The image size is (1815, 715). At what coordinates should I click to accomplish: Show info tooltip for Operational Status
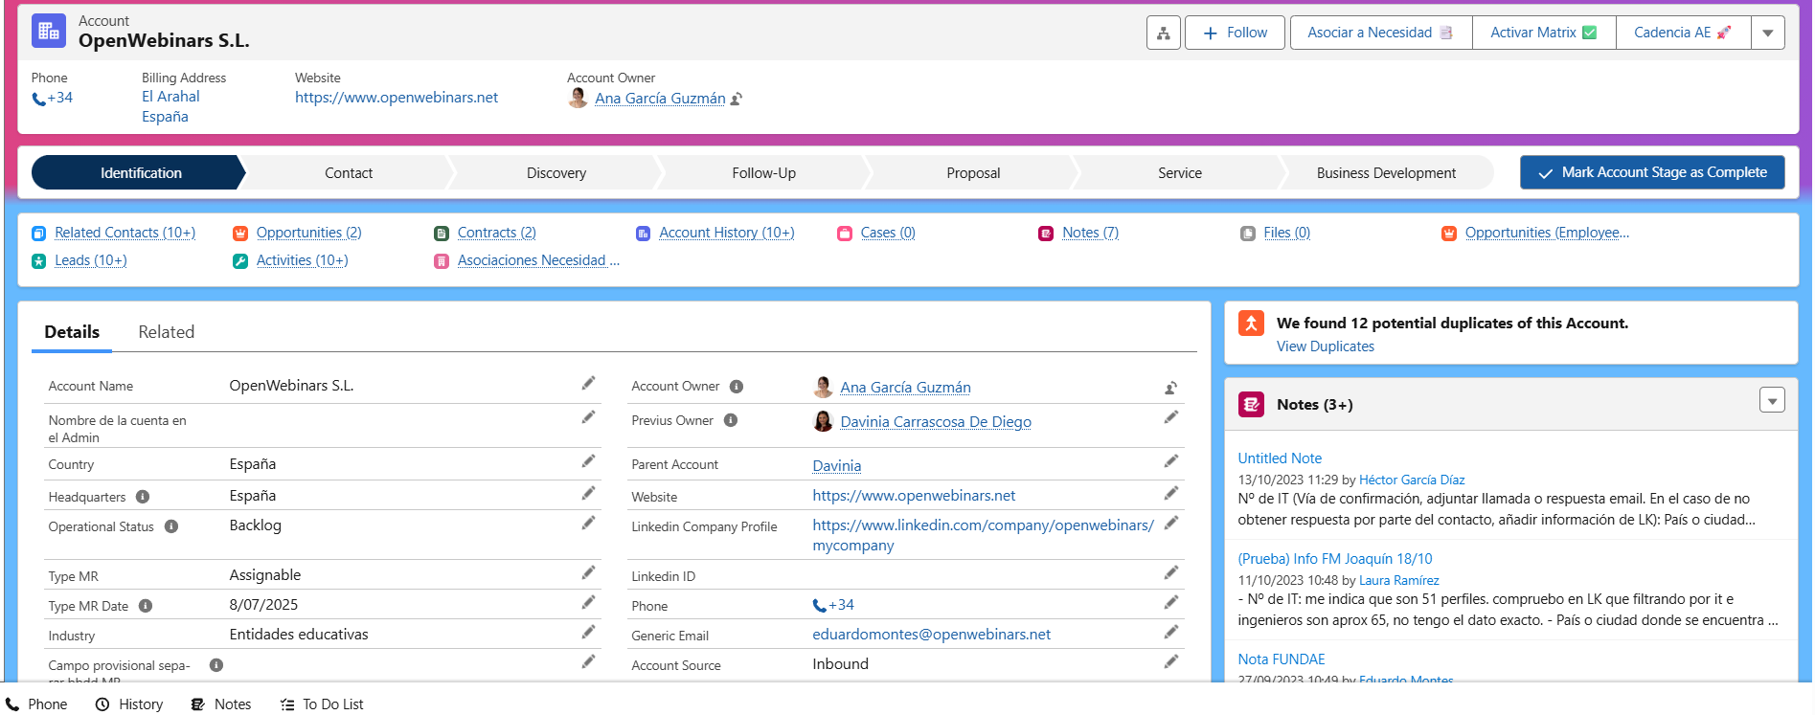point(171,526)
